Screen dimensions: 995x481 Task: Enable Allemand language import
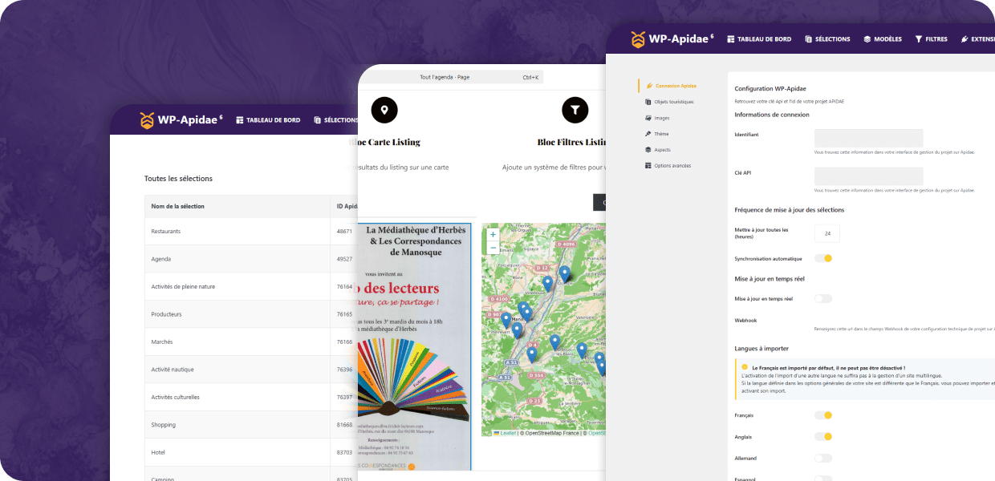click(823, 459)
